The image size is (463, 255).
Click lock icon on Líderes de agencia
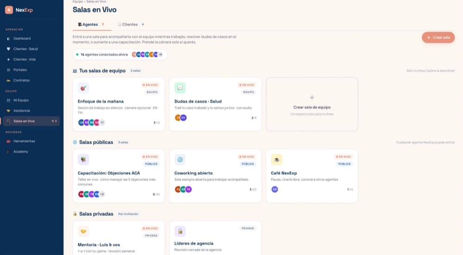point(180,231)
